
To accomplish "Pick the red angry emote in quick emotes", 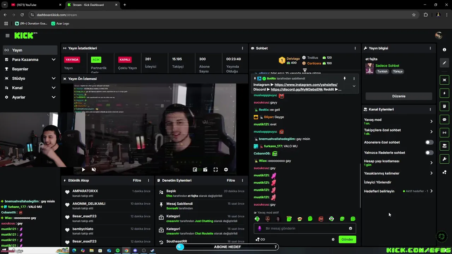I will pyautogui.click(x=321, y=219).
